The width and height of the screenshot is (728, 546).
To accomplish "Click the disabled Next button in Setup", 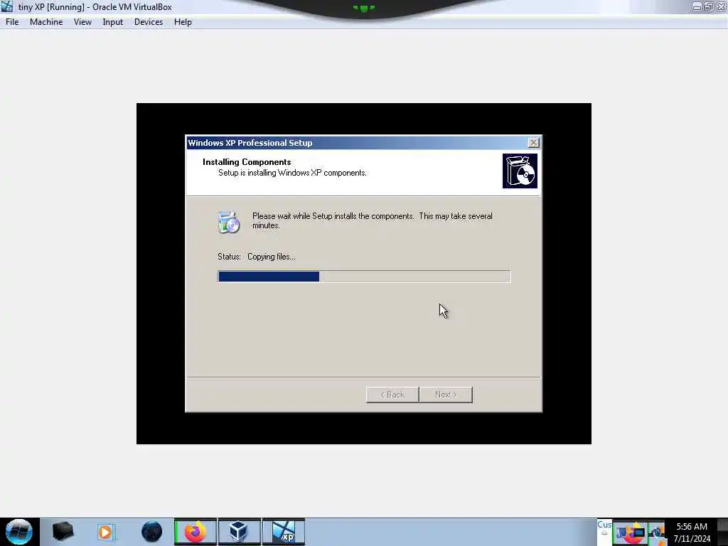I will click(x=446, y=395).
